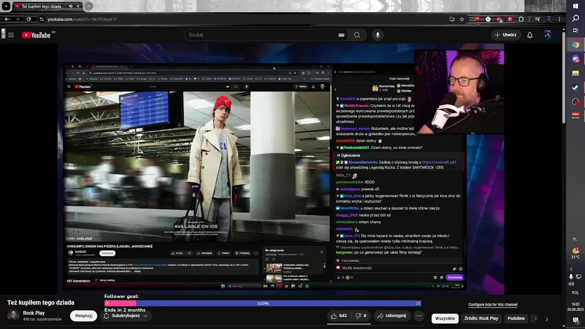Click the video player area
This screenshot has width=585, height=329.
281,169
